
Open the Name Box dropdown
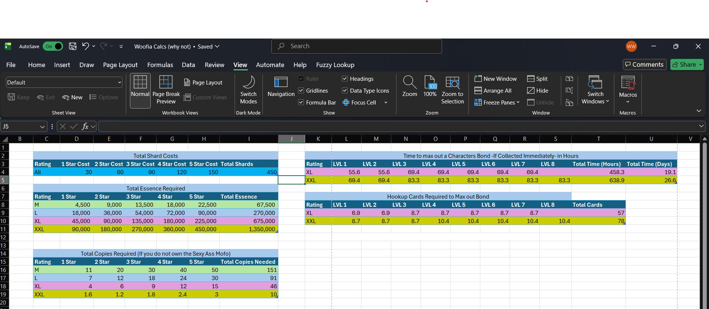[x=42, y=127]
